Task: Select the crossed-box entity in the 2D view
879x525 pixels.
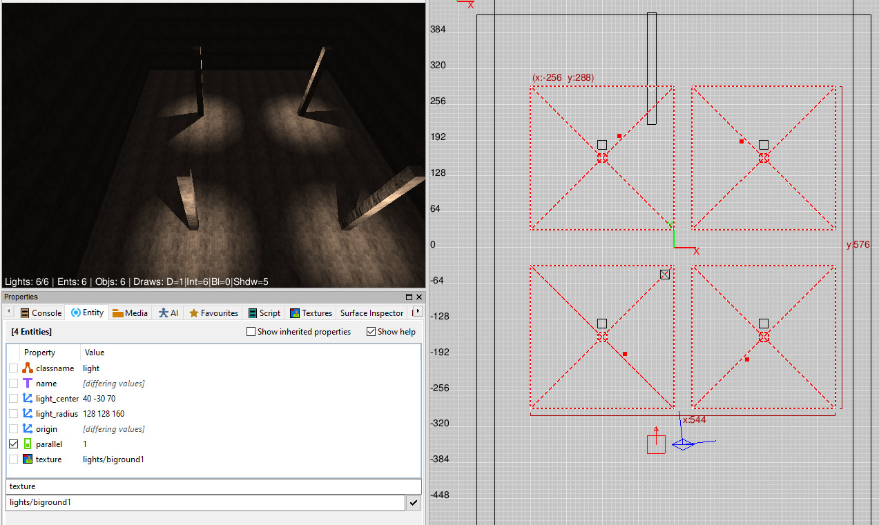Action: coord(665,274)
